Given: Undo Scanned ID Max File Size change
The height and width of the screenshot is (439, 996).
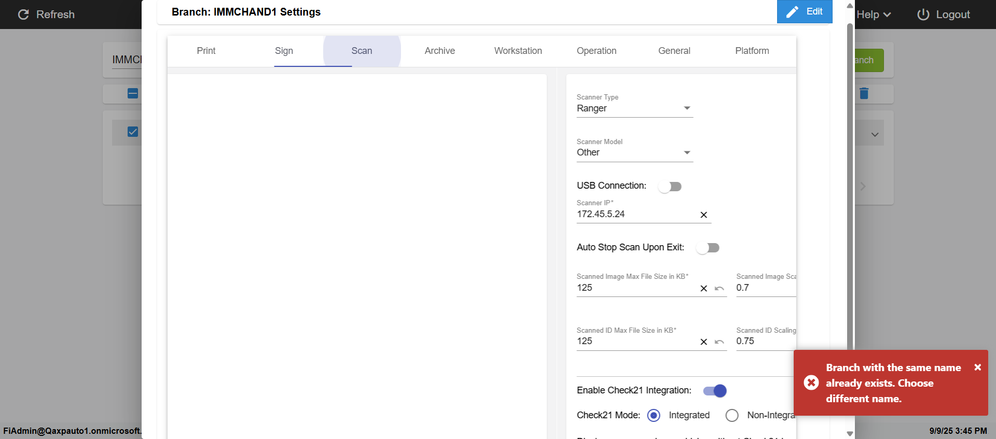Looking at the screenshot, I should click(x=720, y=342).
